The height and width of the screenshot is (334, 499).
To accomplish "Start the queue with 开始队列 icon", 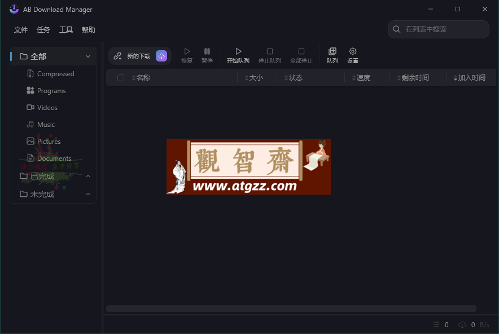I will pos(238,51).
